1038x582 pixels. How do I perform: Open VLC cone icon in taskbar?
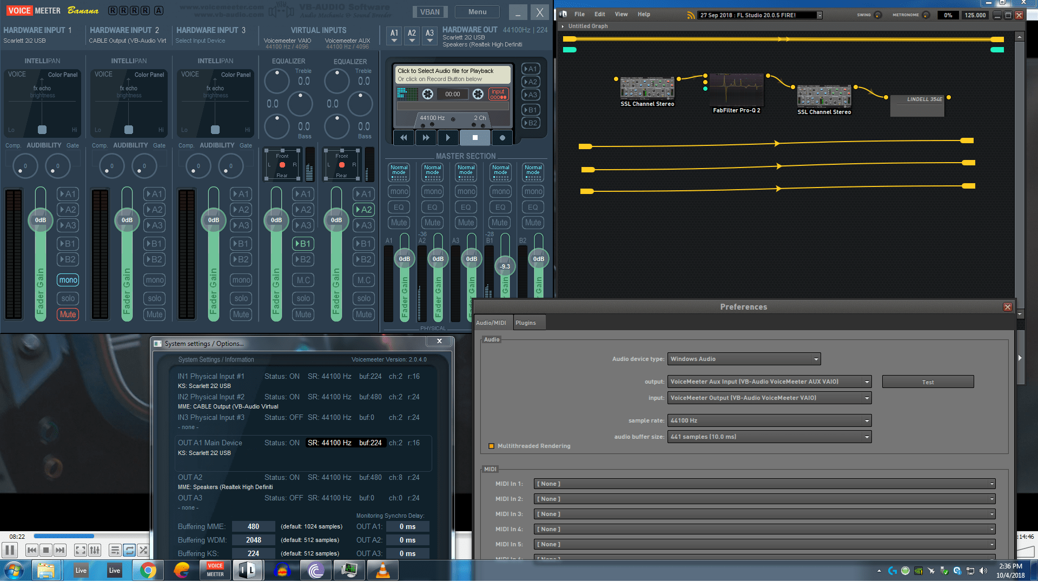[383, 570]
